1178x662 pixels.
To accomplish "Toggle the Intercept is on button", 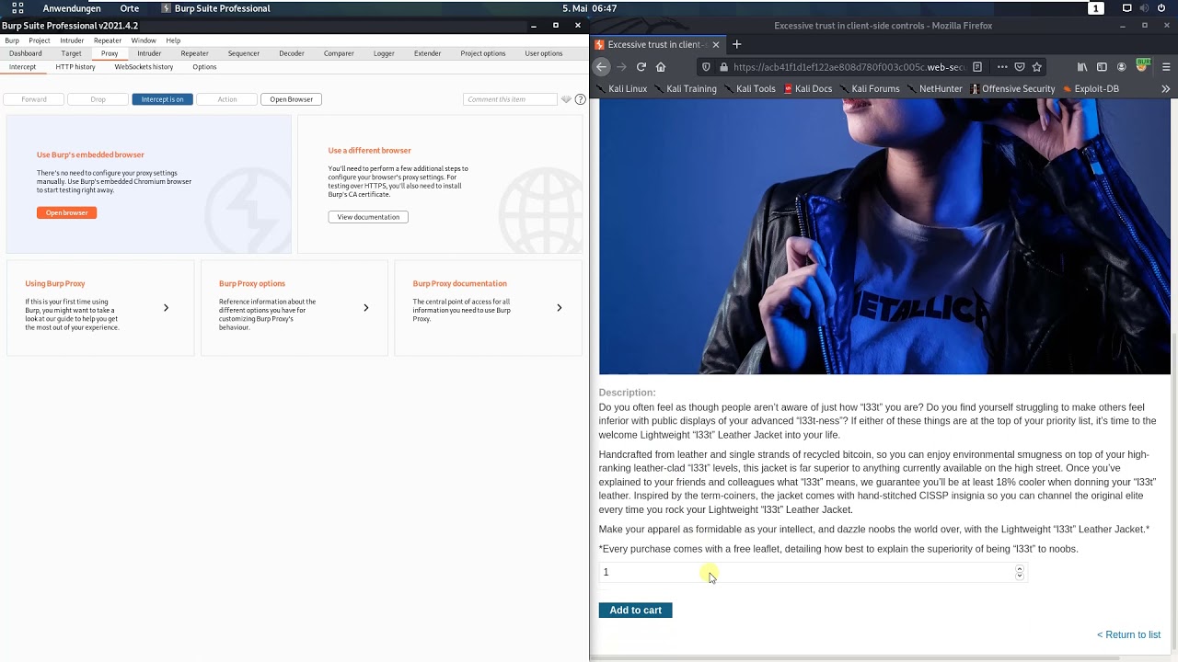I will point(162,99).
